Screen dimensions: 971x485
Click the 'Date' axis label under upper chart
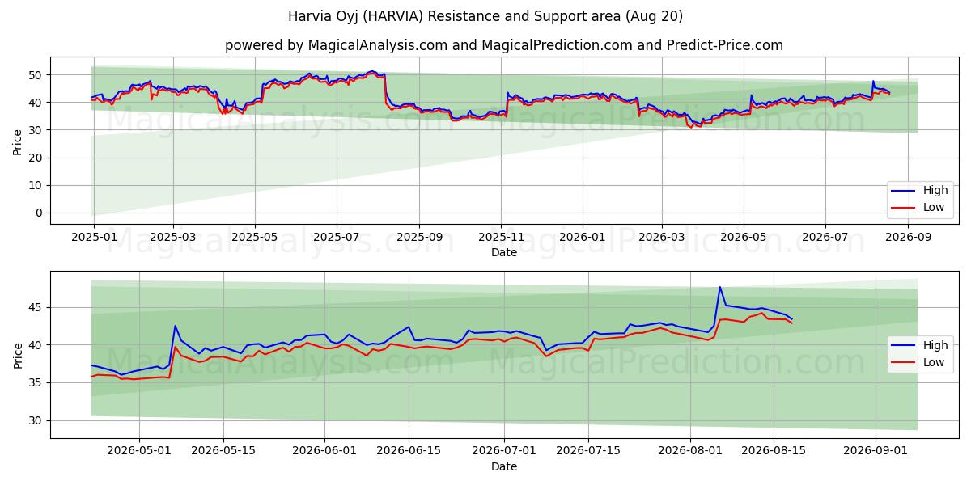click(x=503, y=252)
